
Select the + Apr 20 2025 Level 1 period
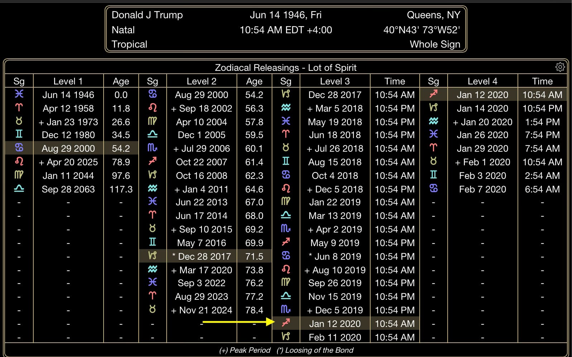pyautogui.click(x=68, y=162)
